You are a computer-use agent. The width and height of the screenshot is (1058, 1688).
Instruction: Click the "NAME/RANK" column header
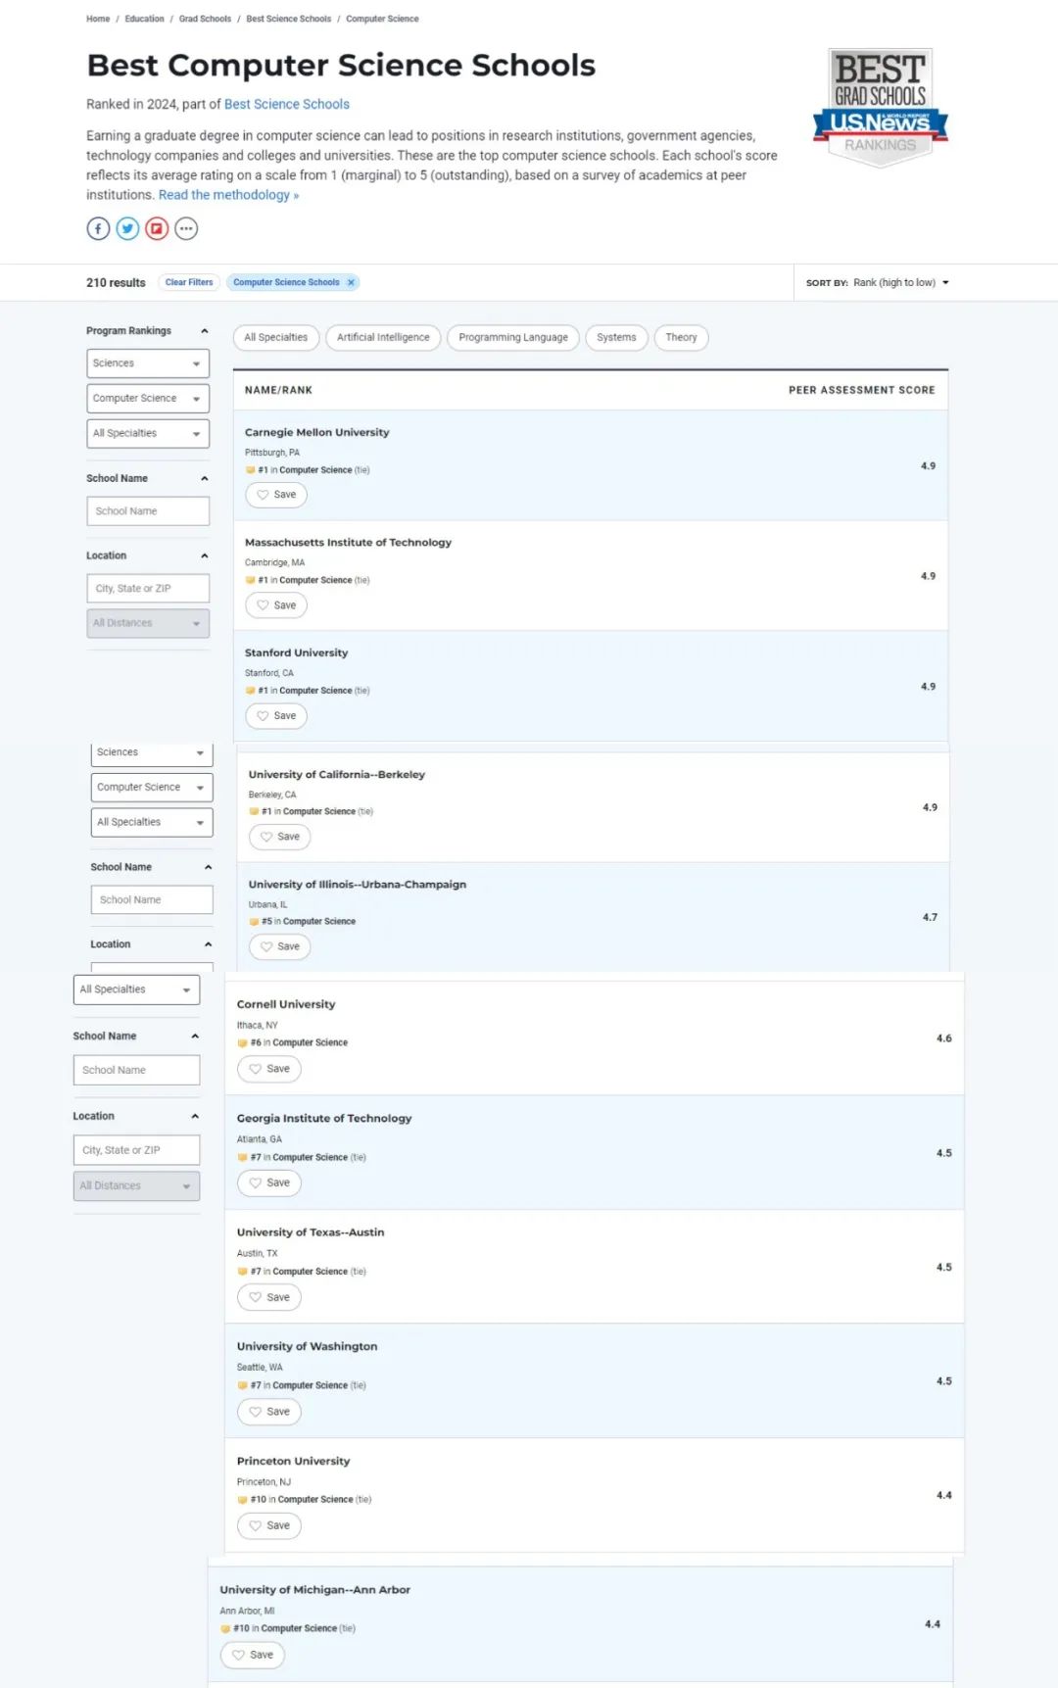tap(278, 390)
